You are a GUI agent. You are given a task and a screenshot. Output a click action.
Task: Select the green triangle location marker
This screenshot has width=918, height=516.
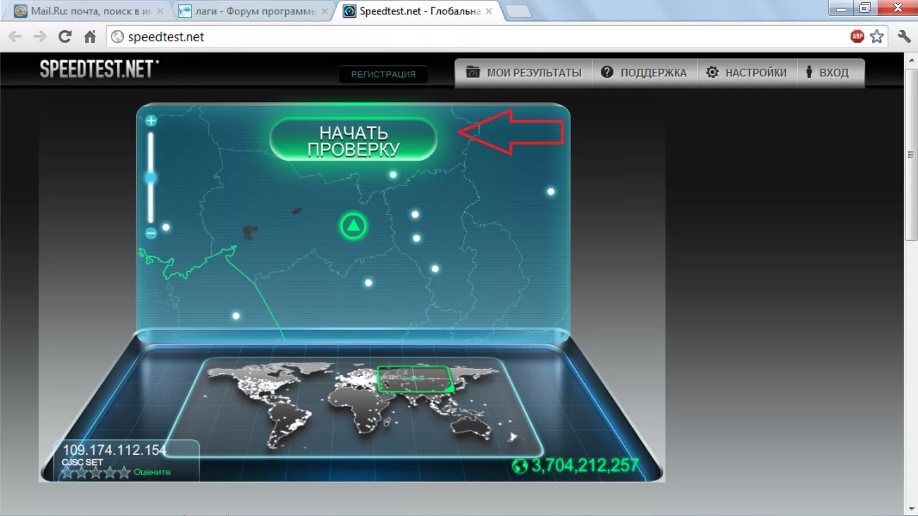coord(353,226)
